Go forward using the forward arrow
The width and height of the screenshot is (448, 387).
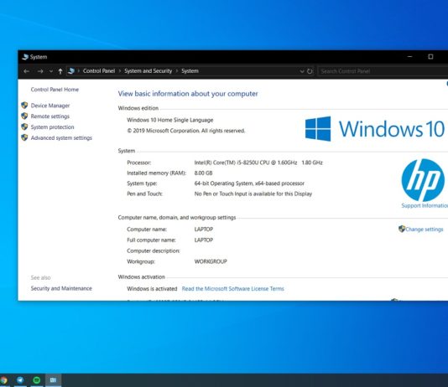pyautogui.click(x=40, y=71)
